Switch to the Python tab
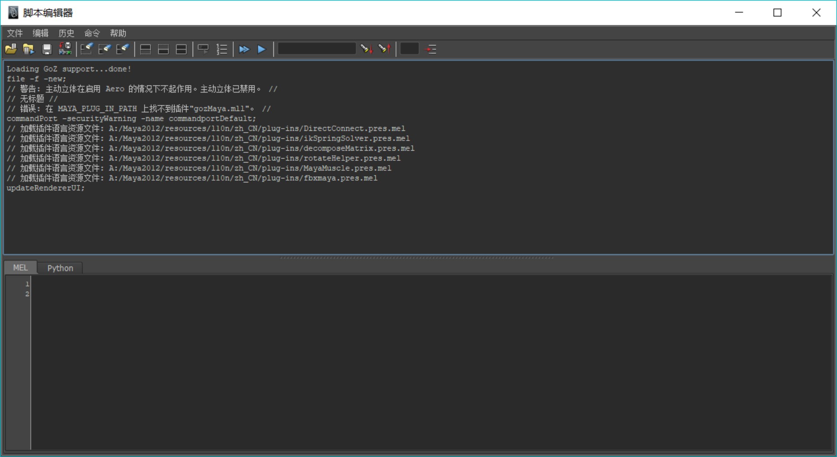837x457 pixels. (60, 268)
